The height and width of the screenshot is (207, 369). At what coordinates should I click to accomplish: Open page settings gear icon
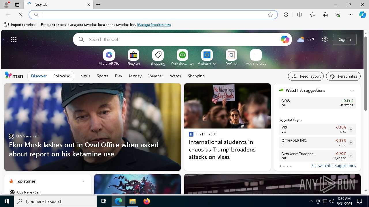(x=325, y=39)
